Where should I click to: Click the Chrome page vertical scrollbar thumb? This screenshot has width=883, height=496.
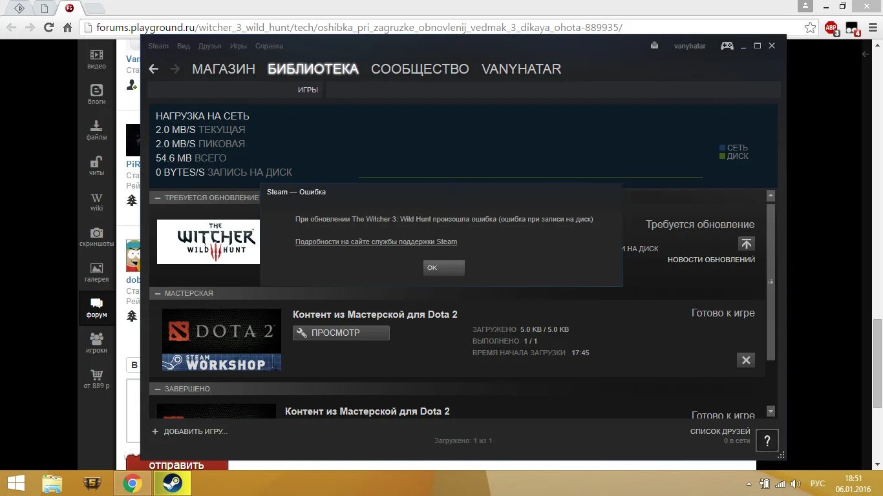[x=877, y=364]
